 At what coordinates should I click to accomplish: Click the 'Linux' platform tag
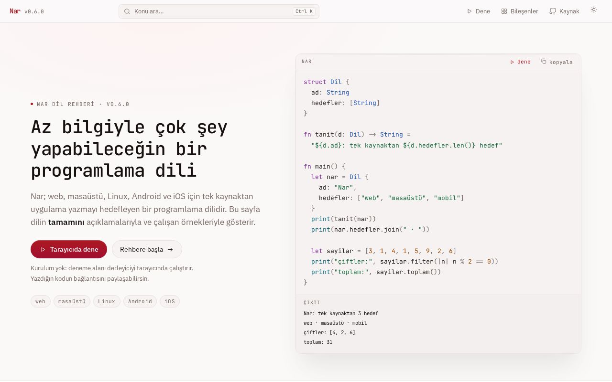point(107,301)
